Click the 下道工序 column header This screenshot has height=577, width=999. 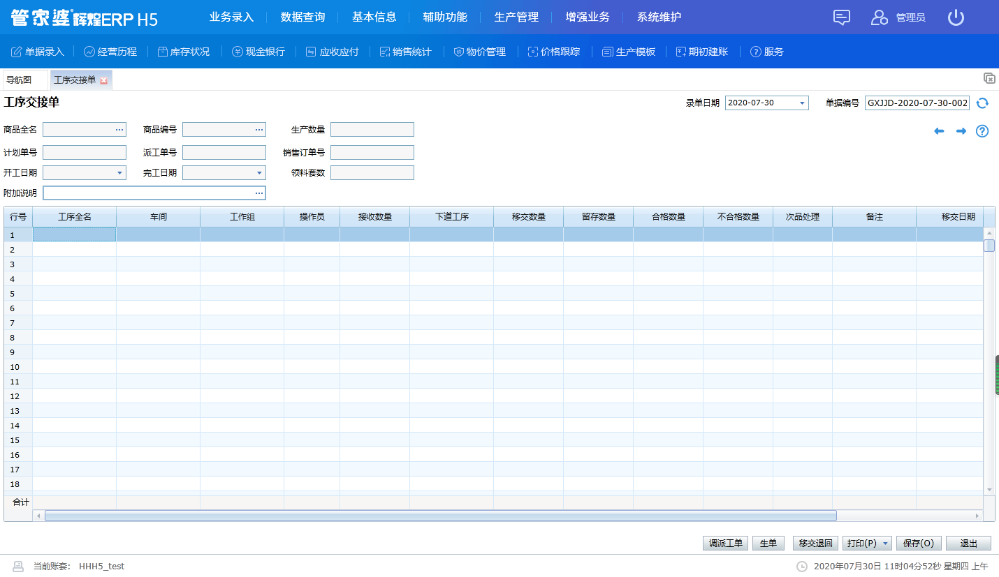[x=452, y=217]
